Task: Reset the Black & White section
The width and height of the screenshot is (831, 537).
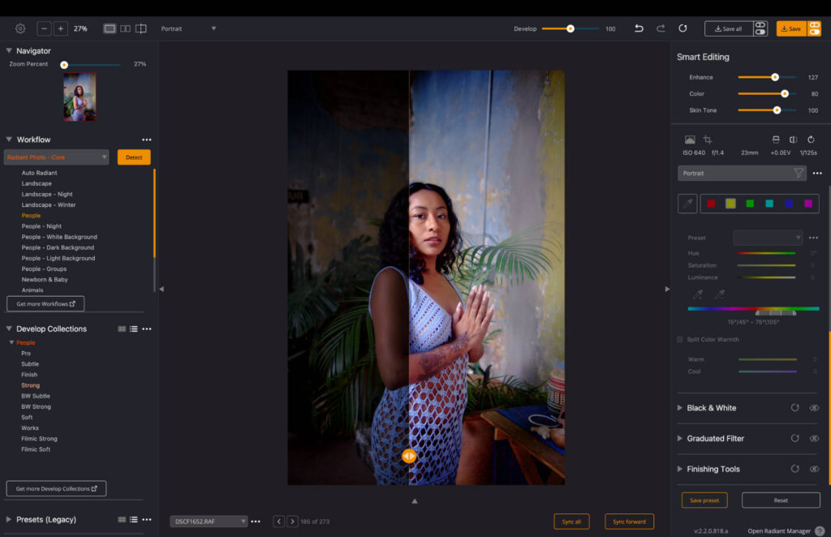Action: (x=795, y=408)
